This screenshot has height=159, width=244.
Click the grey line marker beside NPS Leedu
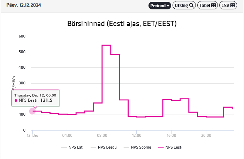(93, 147)
